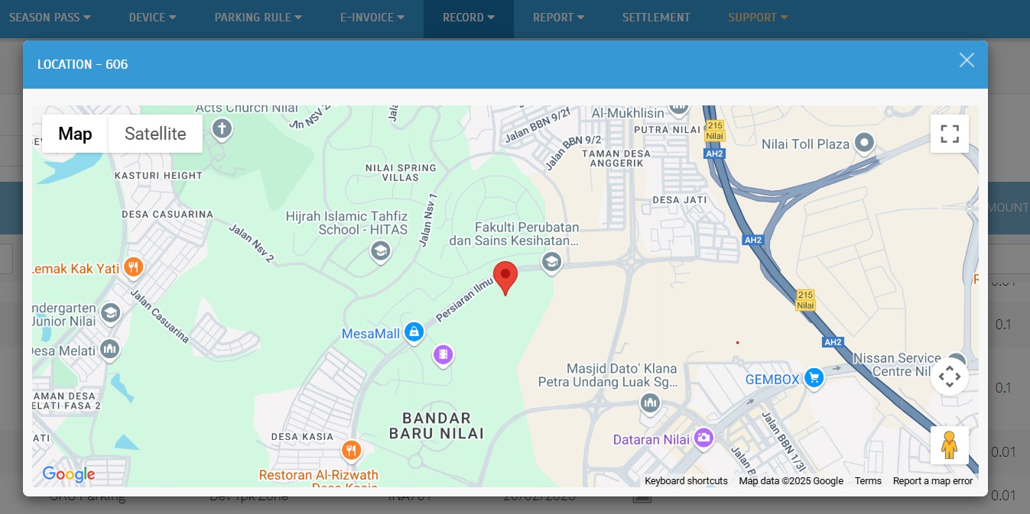
Task: Open the E-Invoice dropdown menu
Action: coord(372,18)
